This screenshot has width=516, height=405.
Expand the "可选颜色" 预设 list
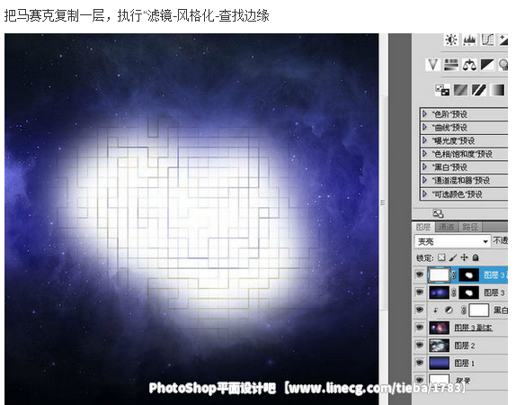tap(424, 193)
